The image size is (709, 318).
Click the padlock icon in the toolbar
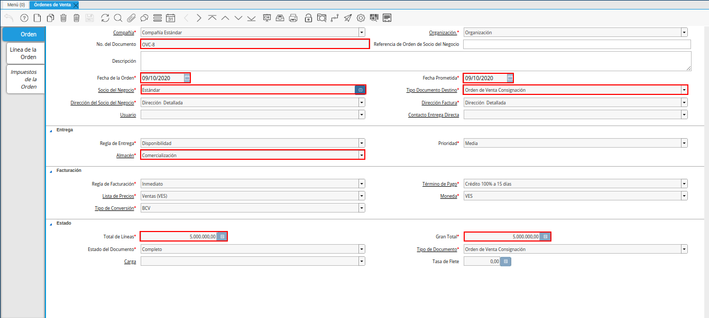coord(308,18)
